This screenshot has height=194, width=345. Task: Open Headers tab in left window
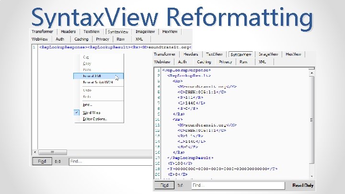pos(68,32)
